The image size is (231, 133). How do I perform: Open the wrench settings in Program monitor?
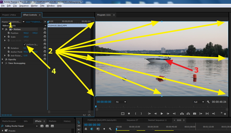(208, 102)
